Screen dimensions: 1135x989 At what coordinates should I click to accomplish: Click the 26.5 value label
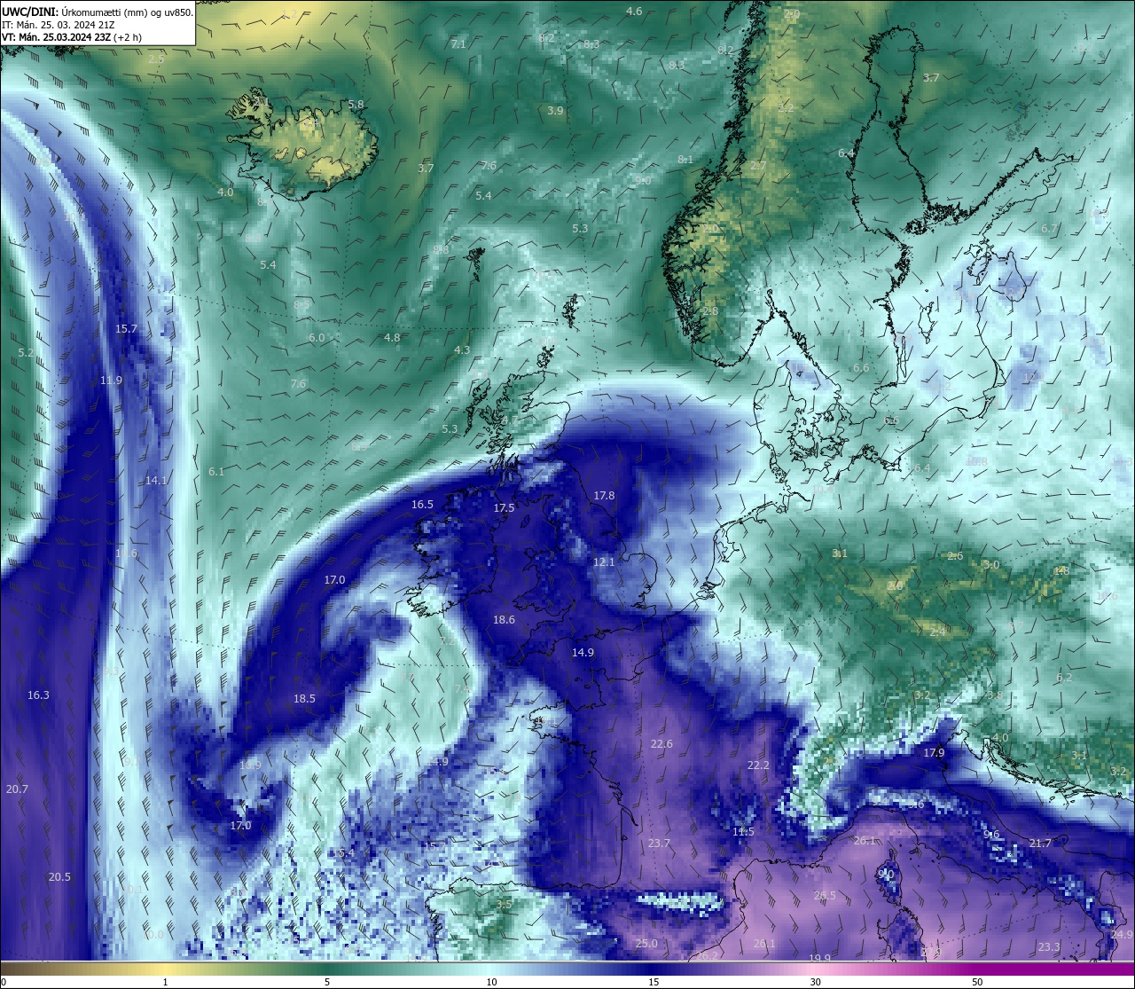[825, 896]
